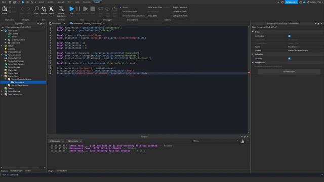Click the Camera icon under Workspace
Viewport: 324px width, 182px height.
tap(9, 34)
